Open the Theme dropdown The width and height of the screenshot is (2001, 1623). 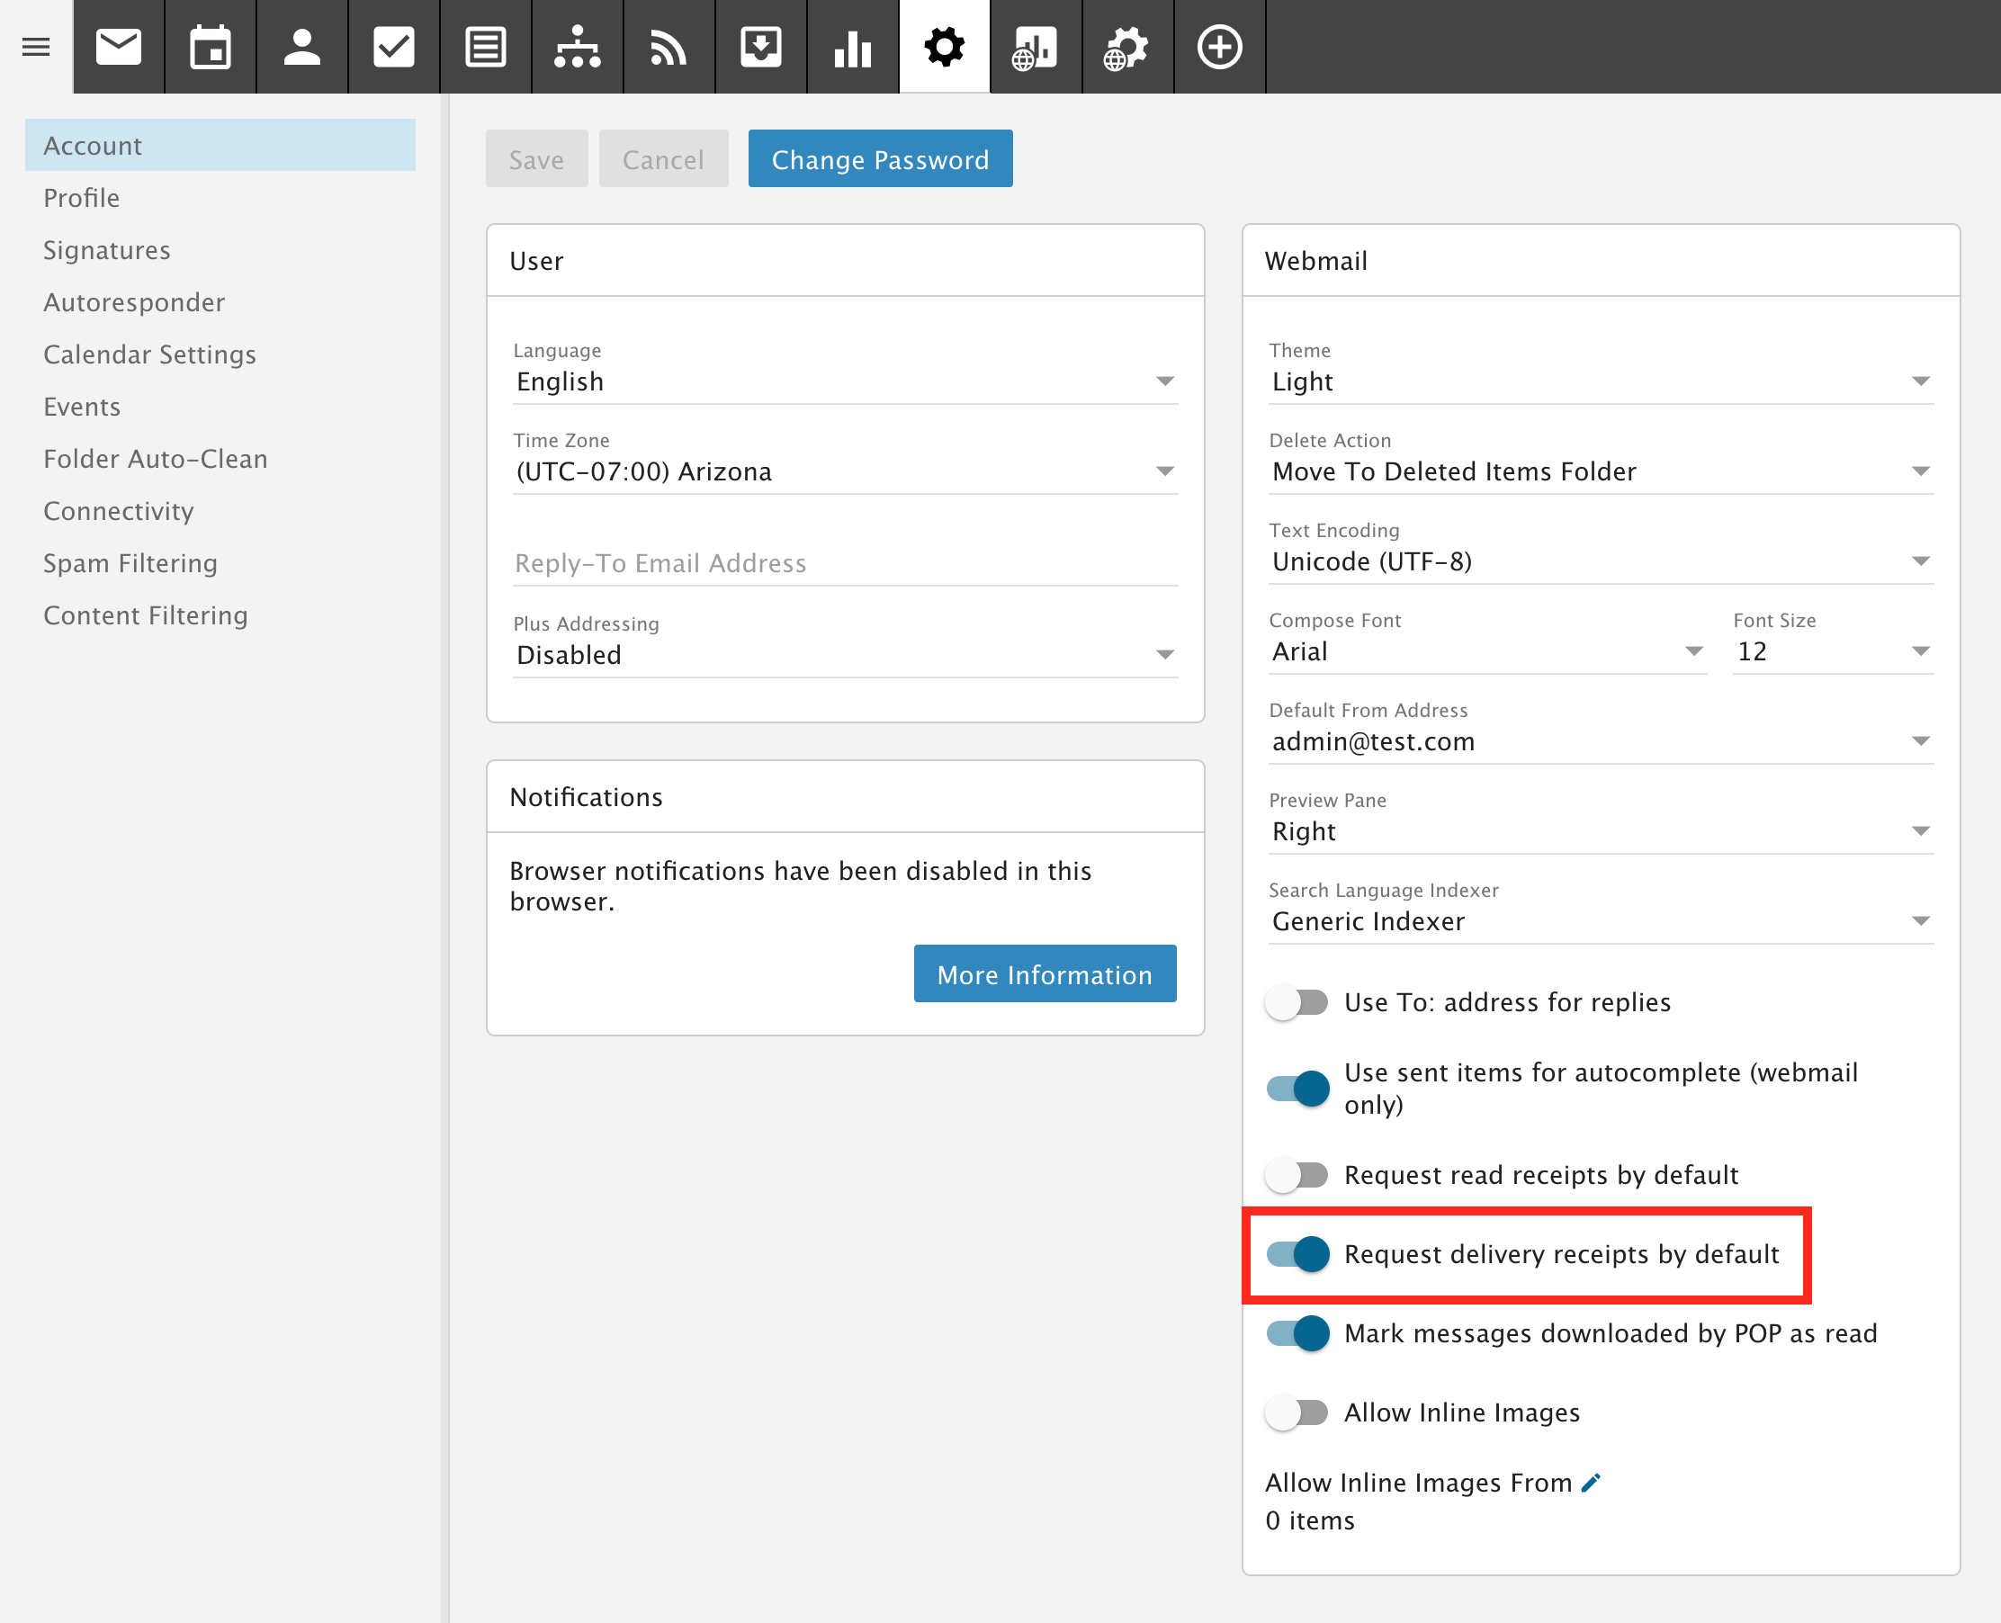(1600, 381)
